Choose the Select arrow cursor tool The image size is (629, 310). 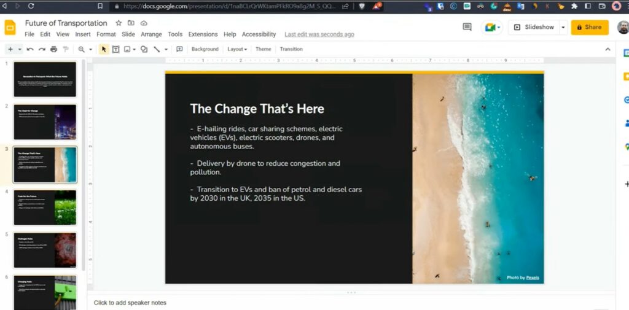coord(104,49)
